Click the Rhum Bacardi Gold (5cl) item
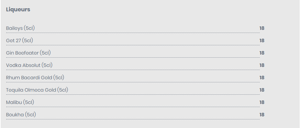This screenshot has height=128, width=300. click(x=35, y=78)
